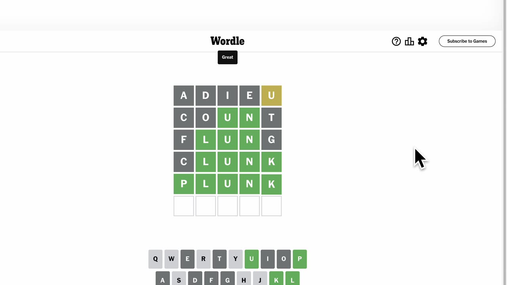Tap the Q key on keyboard

[155, 259]
